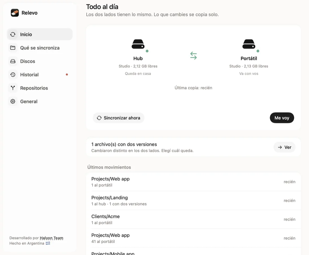Select the Clients/Acme movement row
309x255 pixels.
pyautogui.click(x=193, y=219)
